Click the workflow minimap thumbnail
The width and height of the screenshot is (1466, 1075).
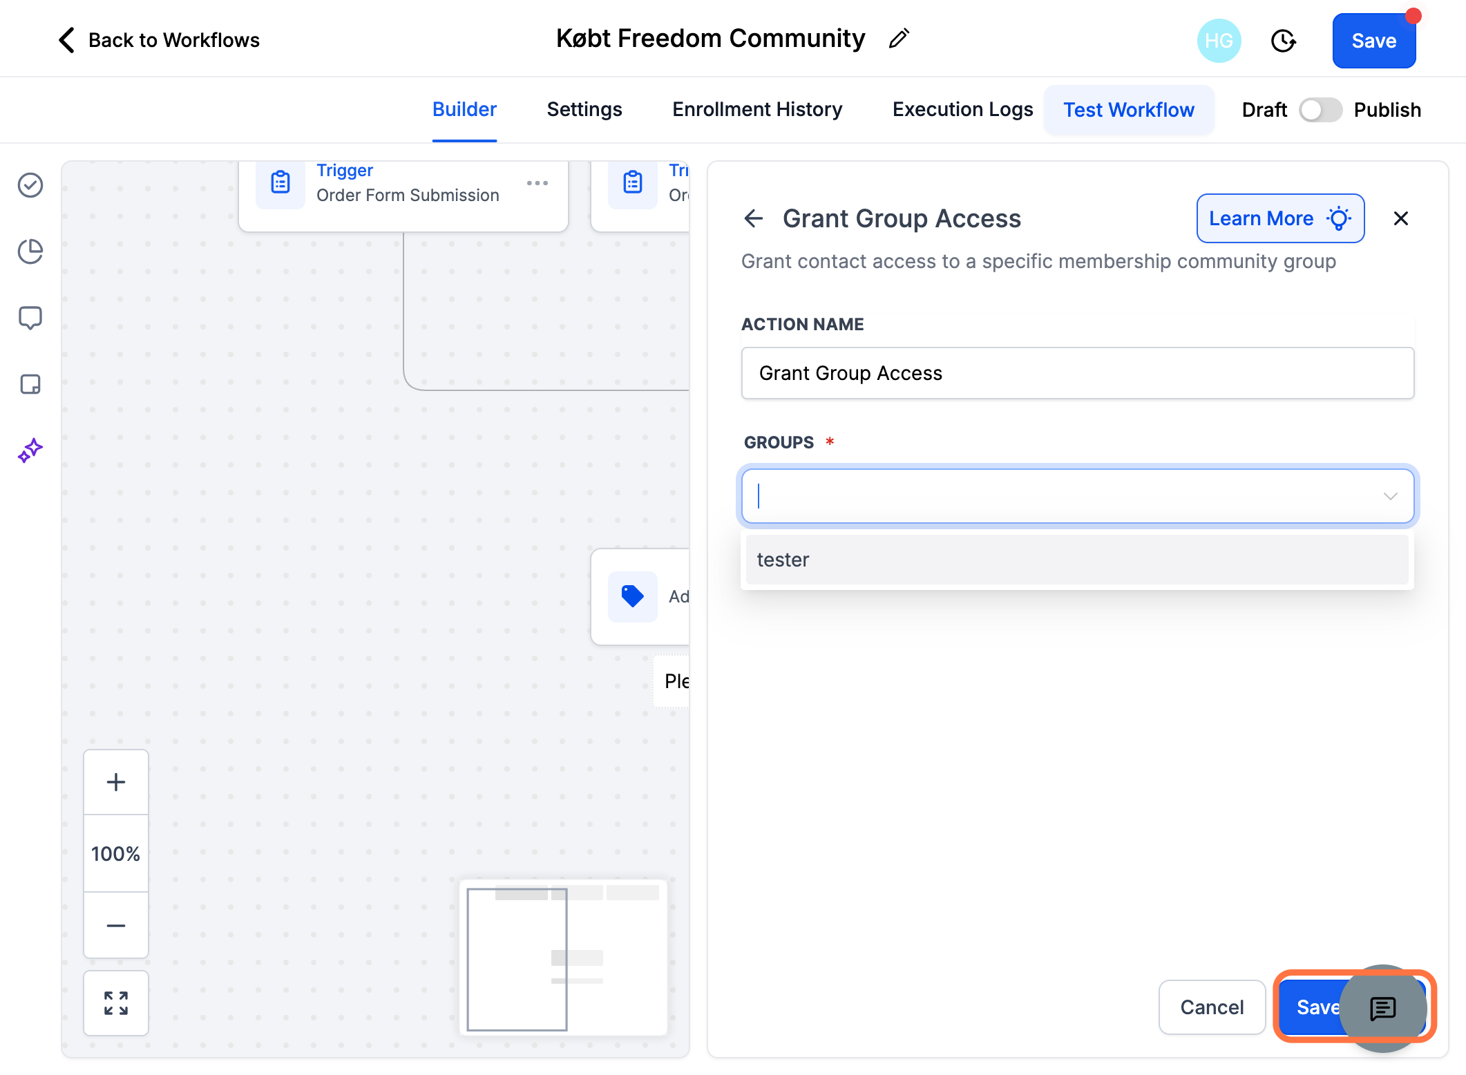click(x=563, y=958)
